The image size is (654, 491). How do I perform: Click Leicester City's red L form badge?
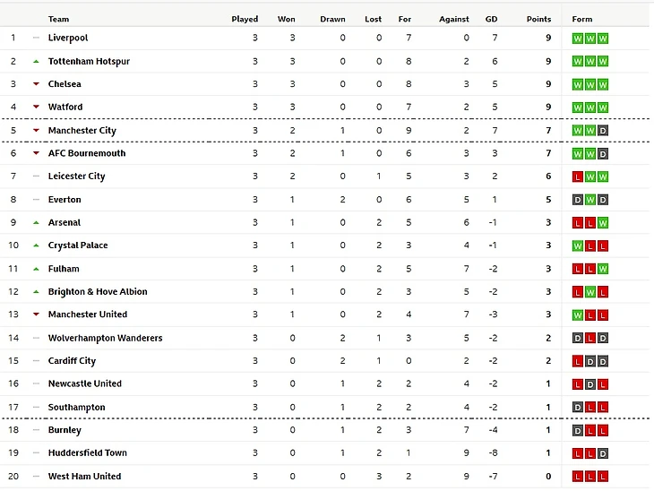pyautogui.click(x=578, y=177)
